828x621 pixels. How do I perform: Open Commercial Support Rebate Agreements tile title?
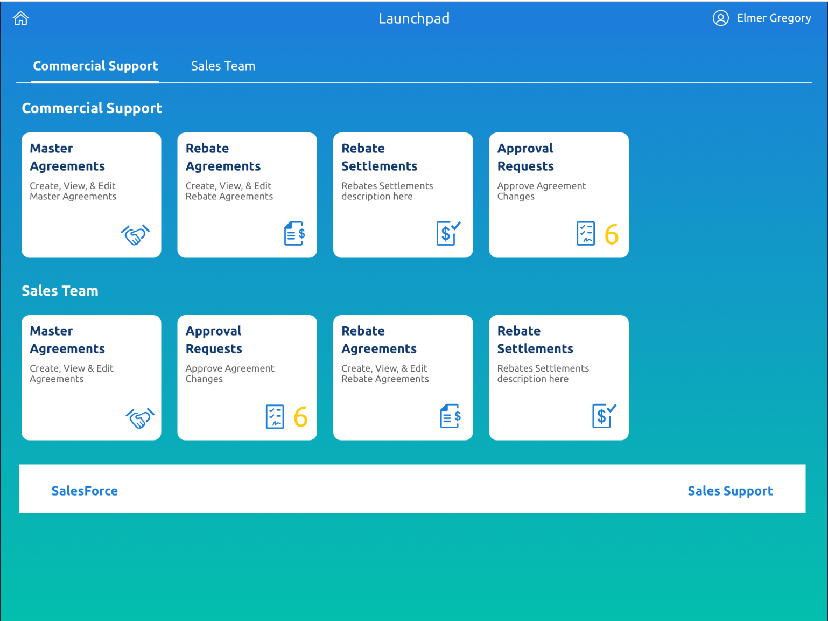coord(223,157)
